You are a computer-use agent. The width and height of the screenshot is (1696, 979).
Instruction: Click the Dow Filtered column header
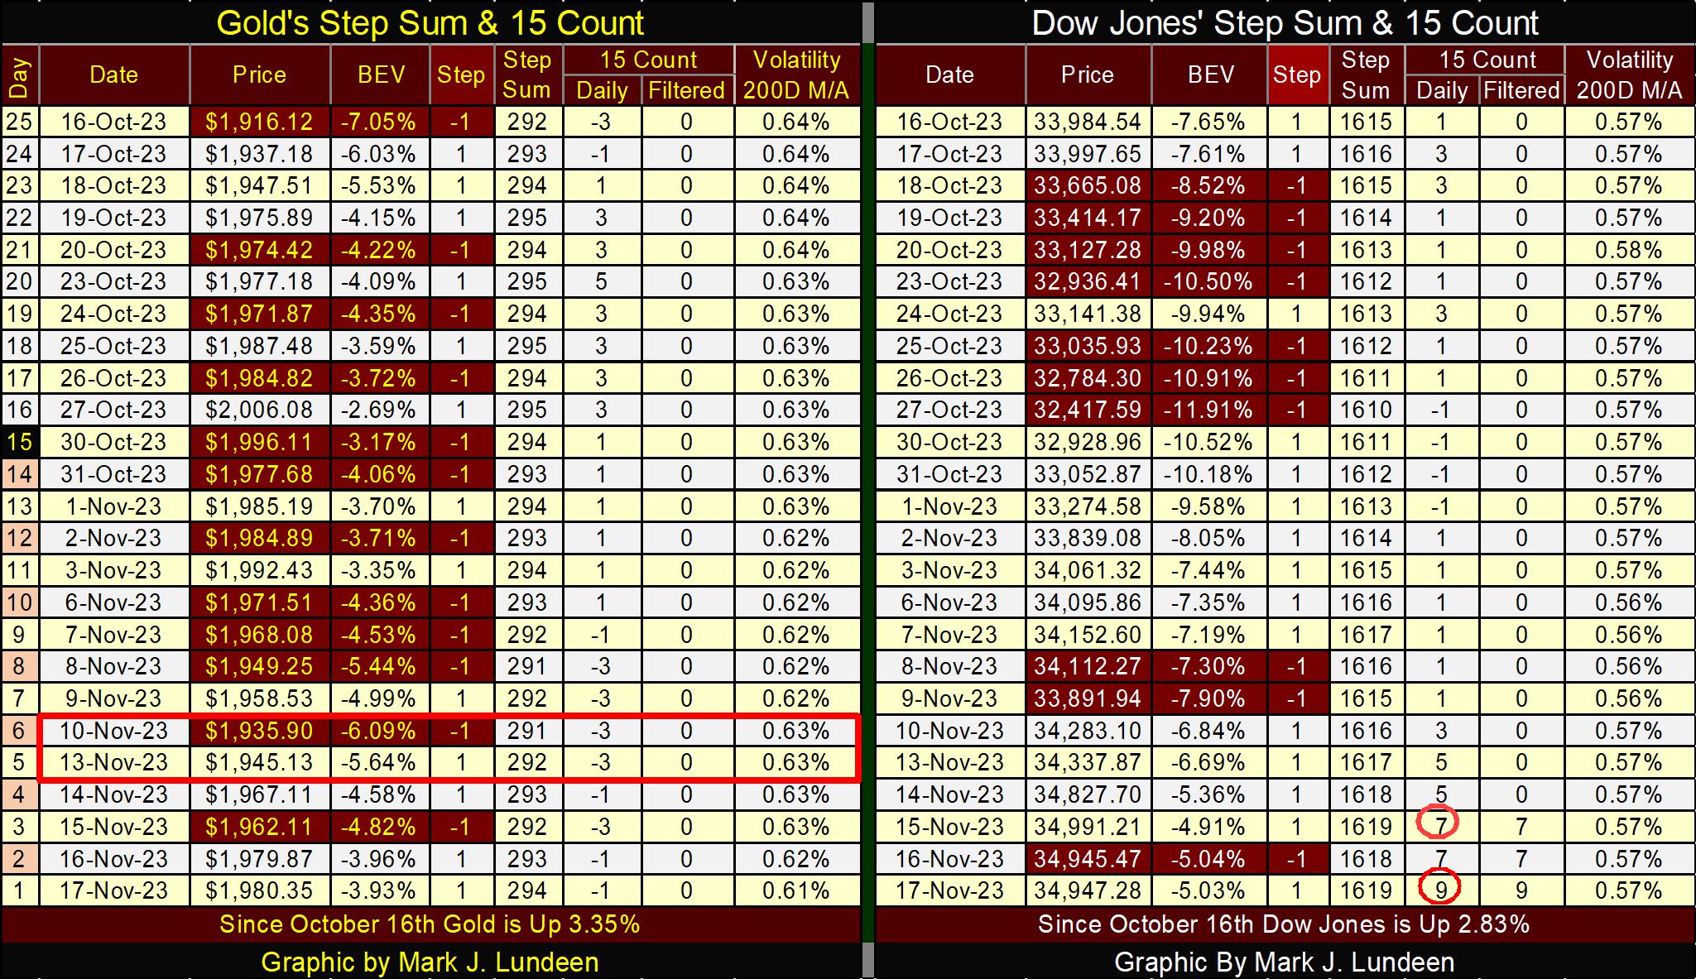coord(1521,90)
